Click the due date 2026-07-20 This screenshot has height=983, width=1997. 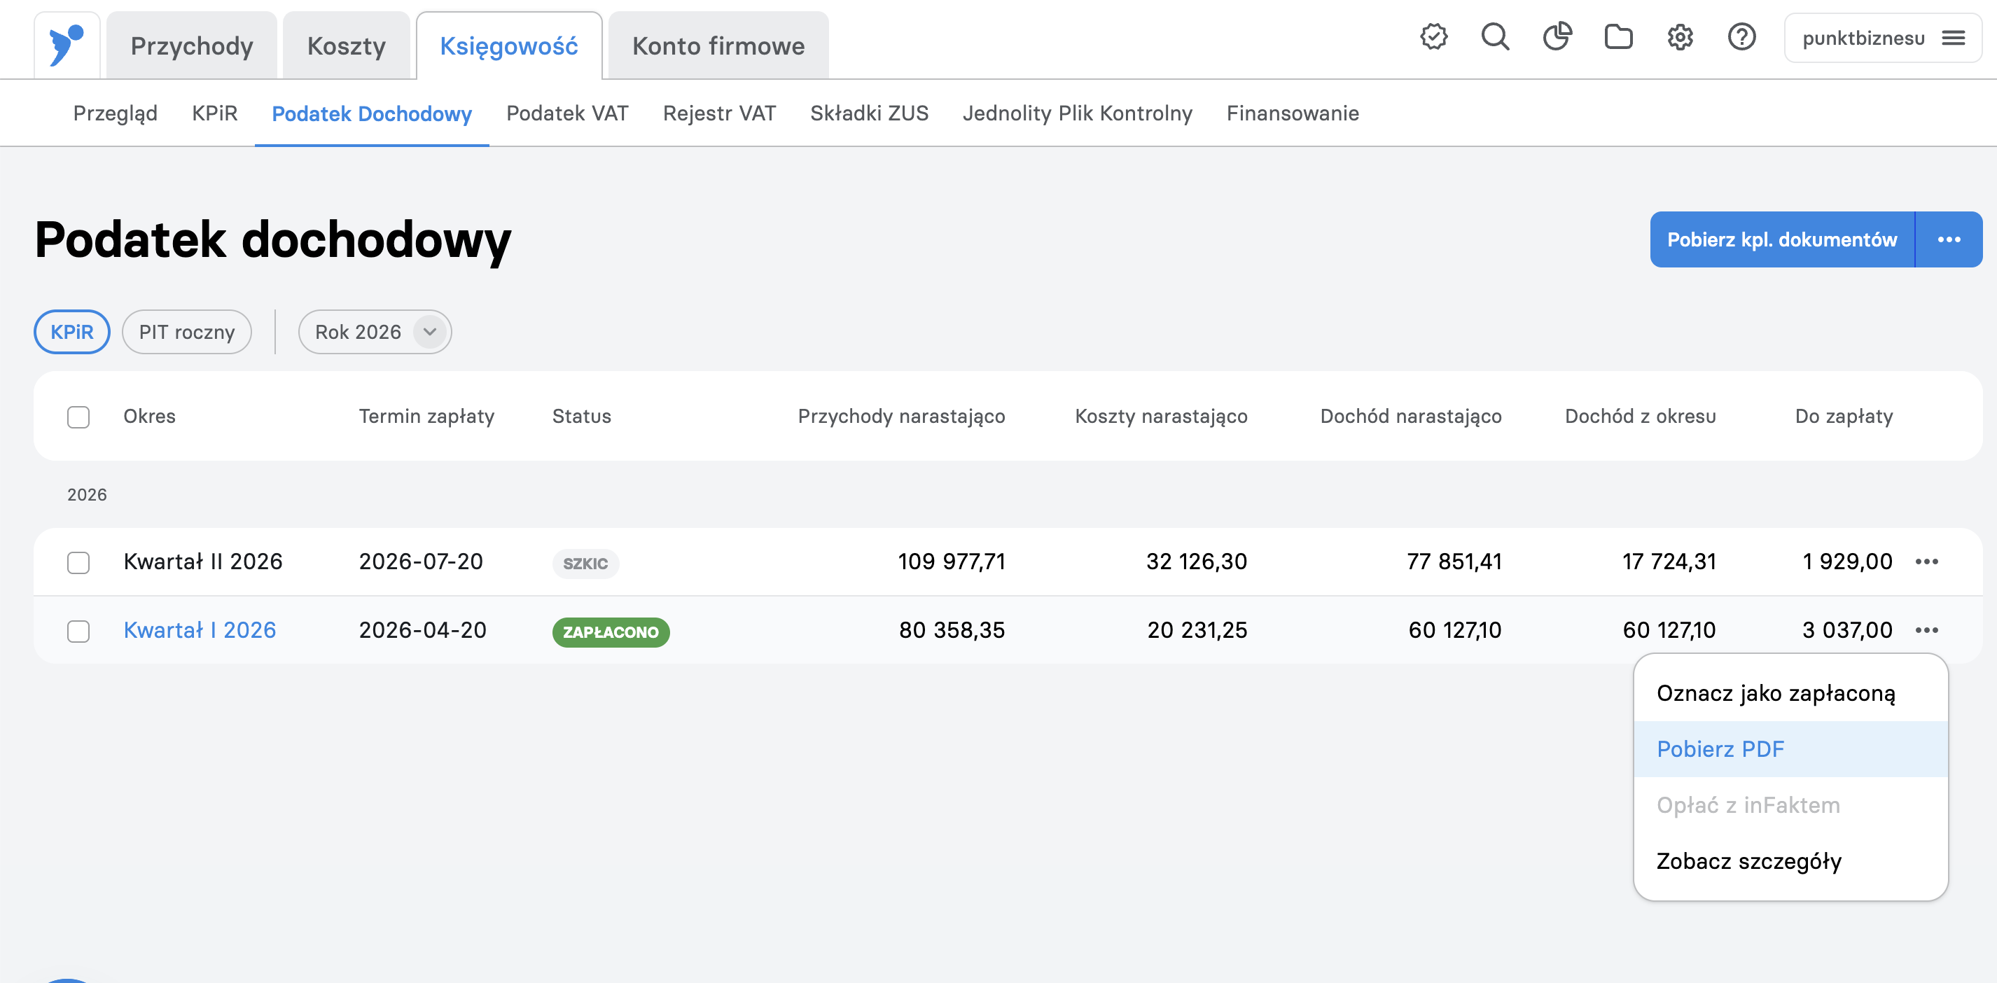421,562
